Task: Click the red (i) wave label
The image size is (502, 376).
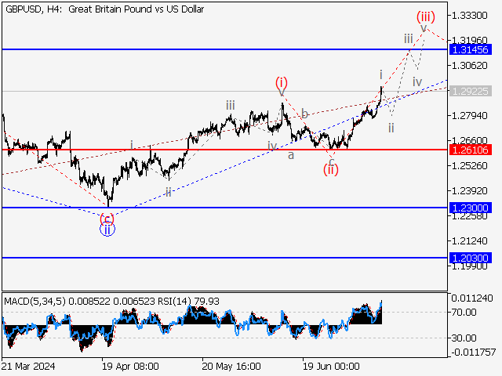Action: (x=282, y=82)
